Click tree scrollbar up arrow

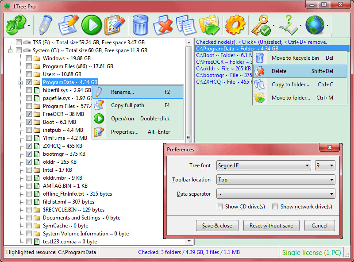click(189, 42)
